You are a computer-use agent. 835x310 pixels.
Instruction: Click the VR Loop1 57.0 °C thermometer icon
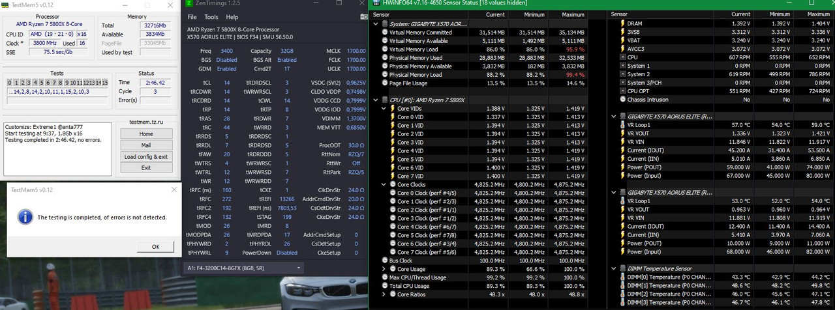point(622,125)
